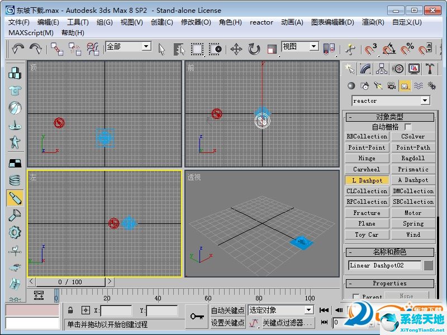
Task: Select Systems category gears icon
Action: (x=431, y=85)
